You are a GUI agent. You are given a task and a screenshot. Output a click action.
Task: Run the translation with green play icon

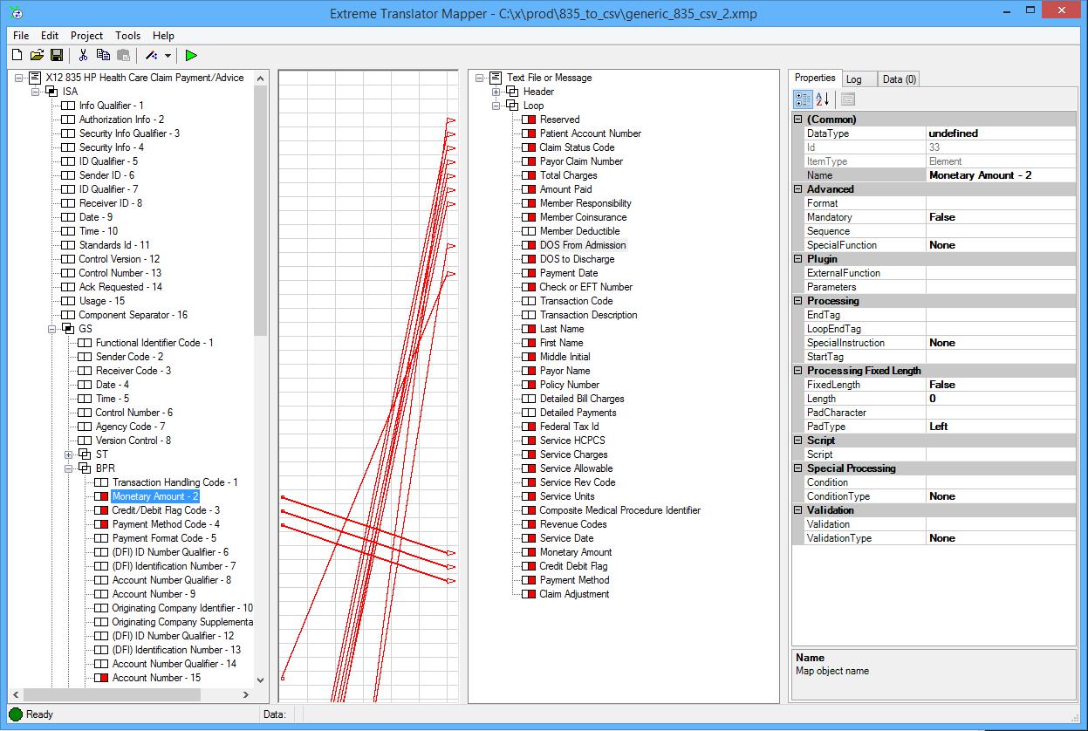(x=191, y=56)
